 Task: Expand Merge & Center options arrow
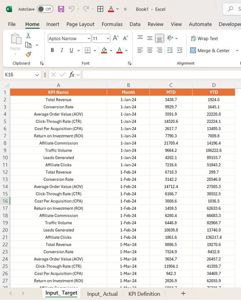[237, 50]
